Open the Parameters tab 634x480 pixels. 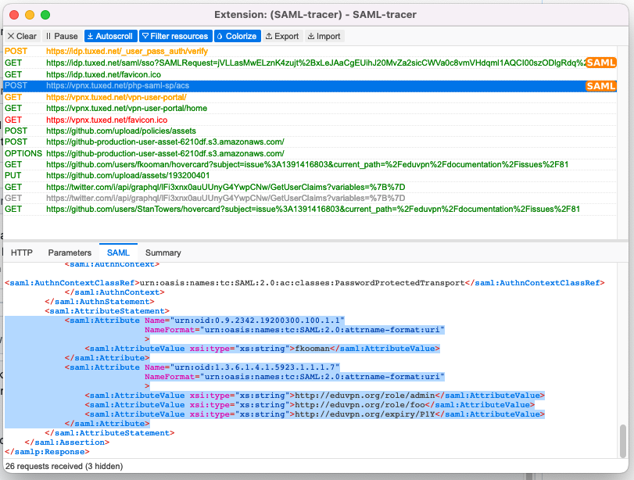click(70, 253)
